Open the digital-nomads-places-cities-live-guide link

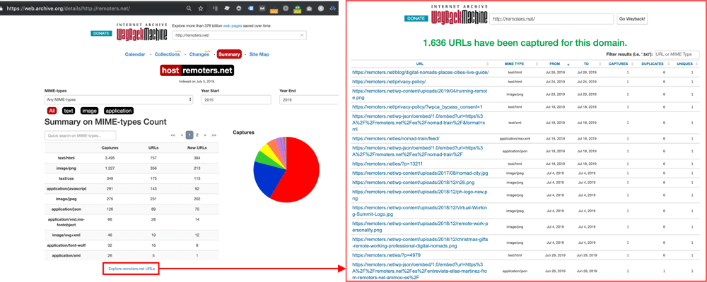(x=420, y=72)
